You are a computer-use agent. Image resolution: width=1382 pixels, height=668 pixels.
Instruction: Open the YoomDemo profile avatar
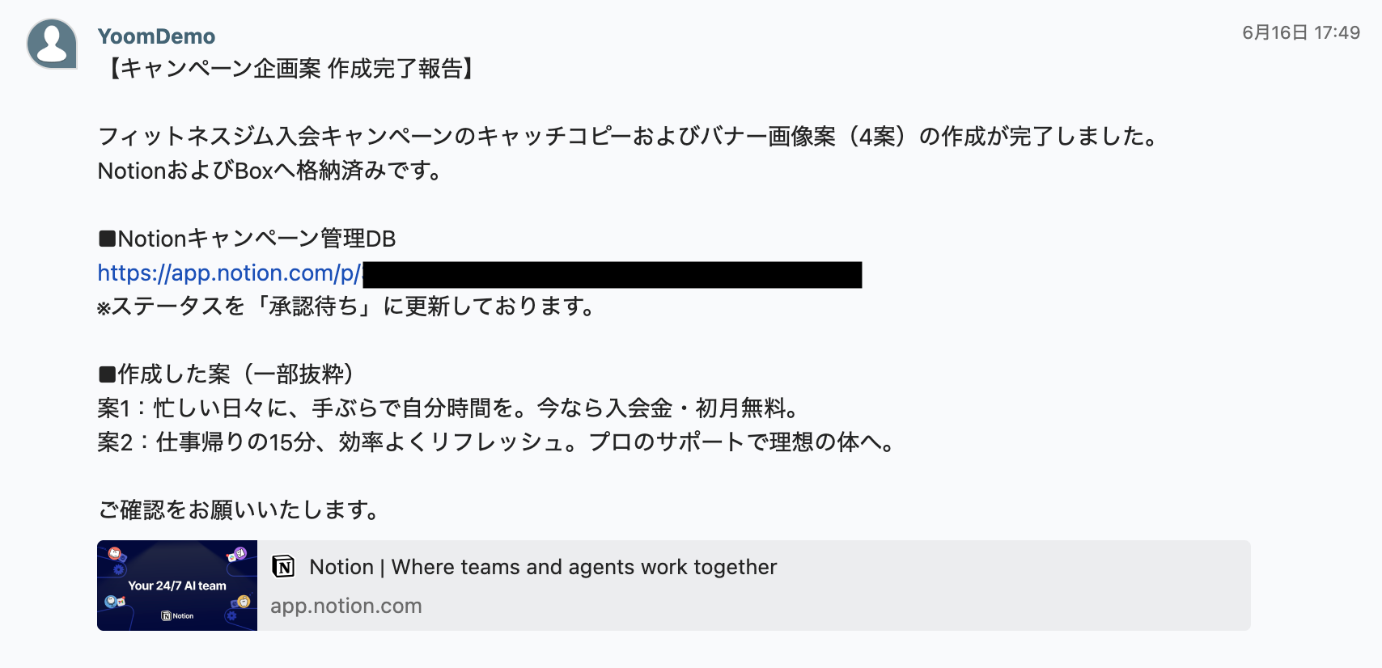(52, 44)
